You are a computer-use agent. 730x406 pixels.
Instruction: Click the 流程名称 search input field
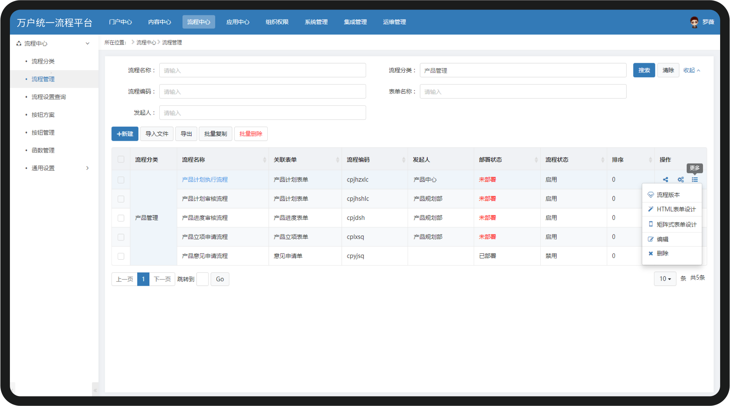pos(262,70)
